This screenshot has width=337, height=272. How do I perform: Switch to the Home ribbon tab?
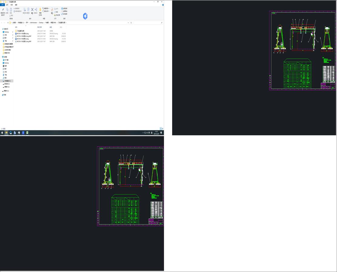click(7, 5)
